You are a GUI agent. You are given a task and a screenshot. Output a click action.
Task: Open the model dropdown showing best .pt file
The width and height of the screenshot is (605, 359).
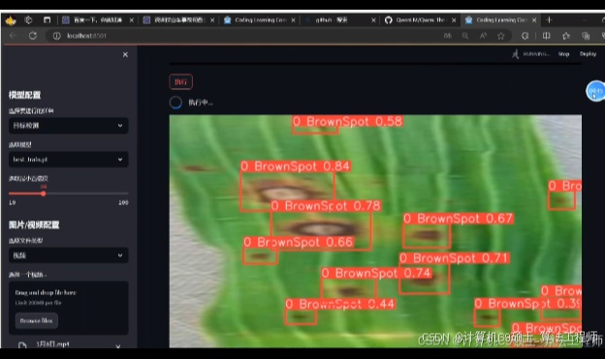(x=68, y=160)
